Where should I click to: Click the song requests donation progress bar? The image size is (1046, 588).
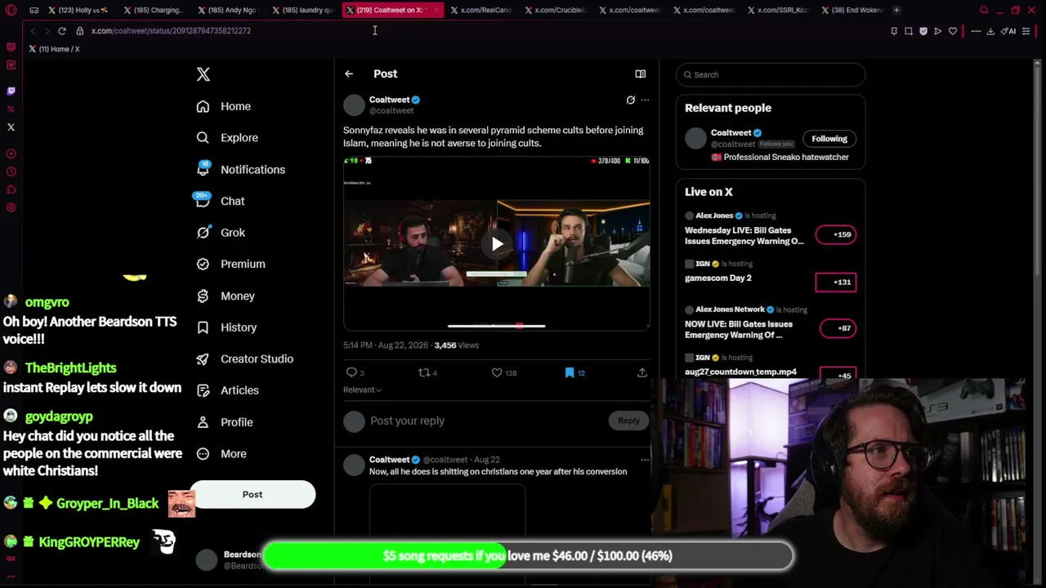coord(528,556)
